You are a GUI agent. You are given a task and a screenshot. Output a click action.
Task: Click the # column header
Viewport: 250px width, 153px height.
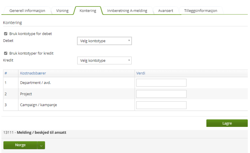click(6, 73)
